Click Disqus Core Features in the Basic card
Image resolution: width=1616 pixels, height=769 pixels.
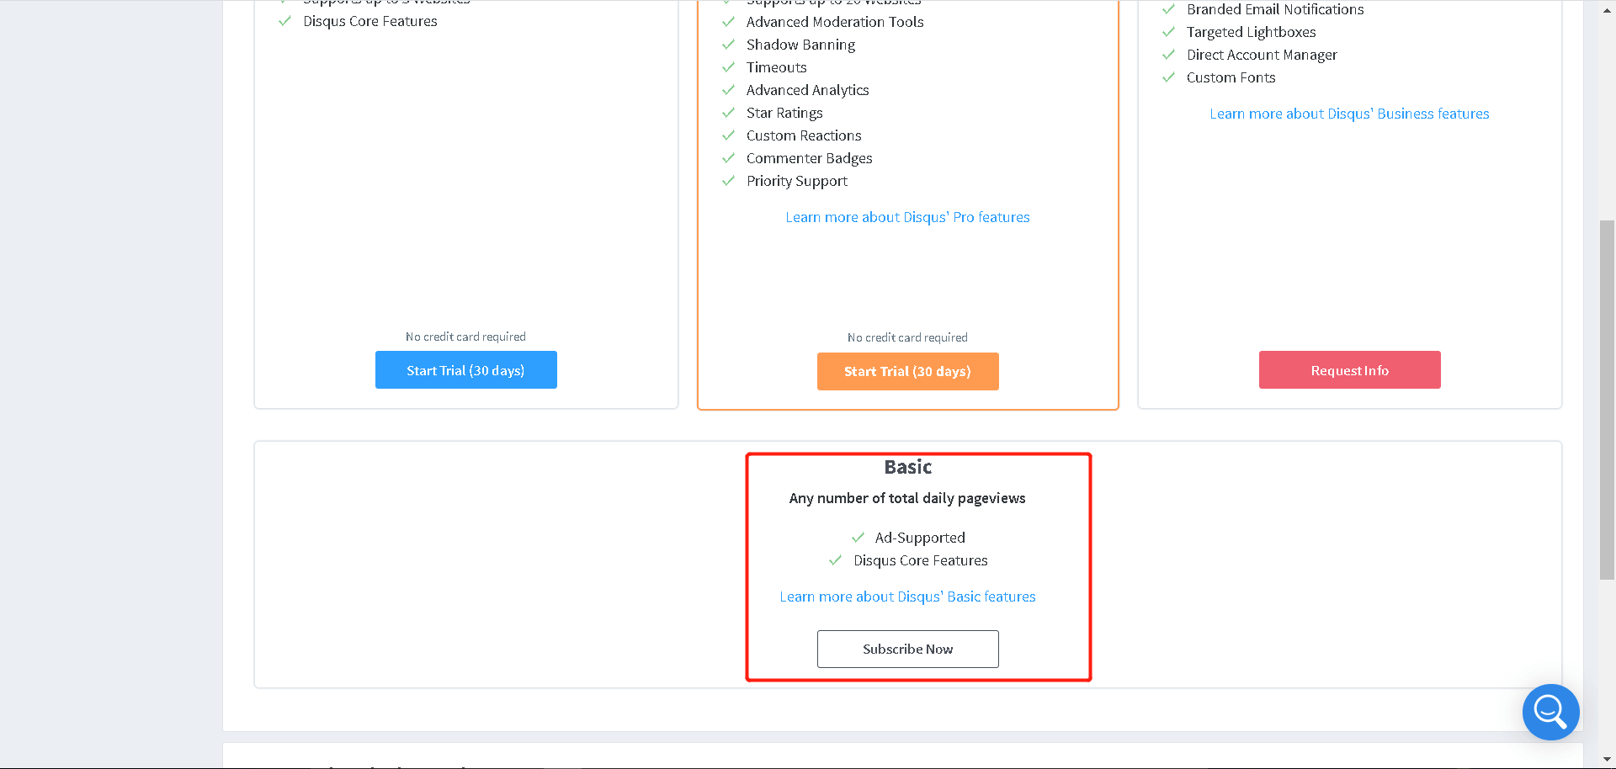(x=921, y=560)
